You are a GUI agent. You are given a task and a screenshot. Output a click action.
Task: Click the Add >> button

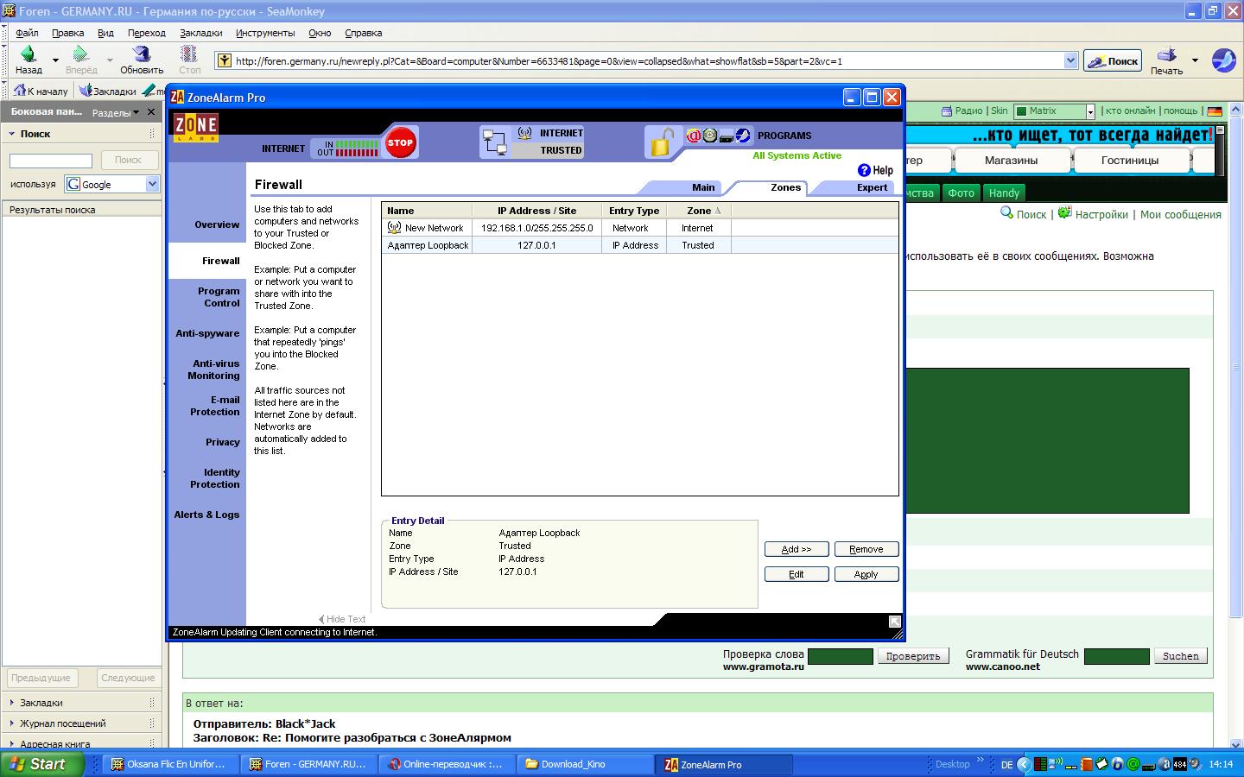[797, 549]
